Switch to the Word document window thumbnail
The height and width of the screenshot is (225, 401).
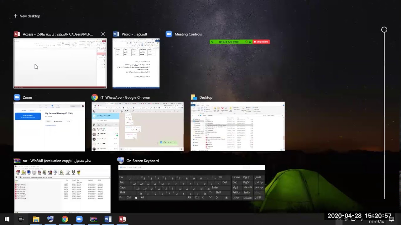point(136,63)
